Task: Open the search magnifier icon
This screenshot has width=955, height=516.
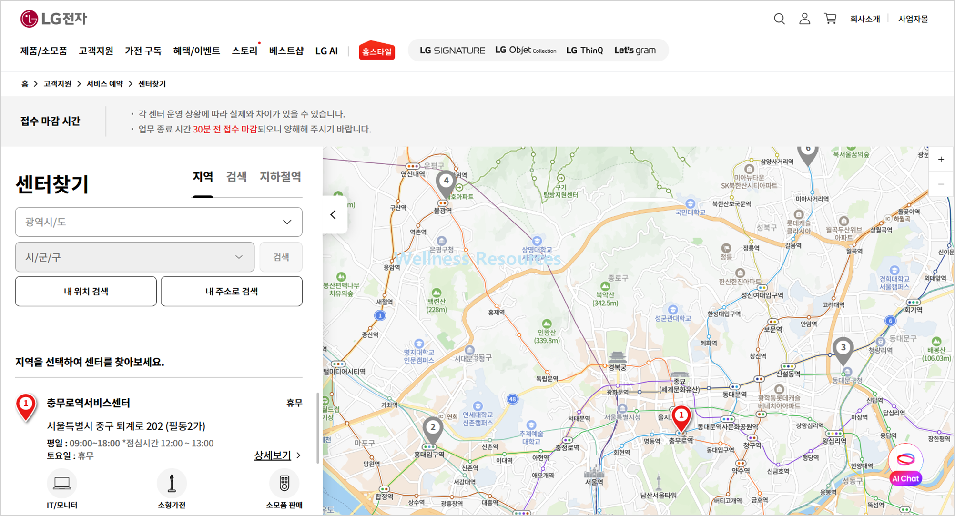Action: (779, 19)
